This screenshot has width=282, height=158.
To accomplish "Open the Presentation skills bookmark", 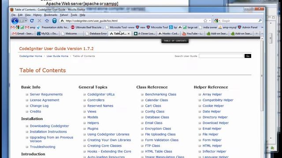I will click(53, 27).
